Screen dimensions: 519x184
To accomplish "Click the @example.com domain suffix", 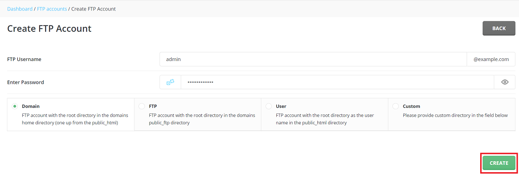I will [x=491, y=59].
